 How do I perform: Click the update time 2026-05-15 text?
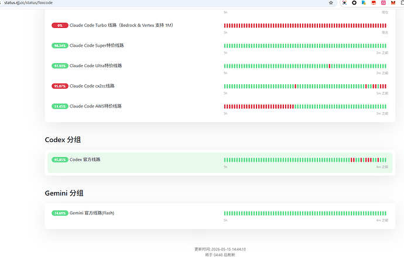220,249
